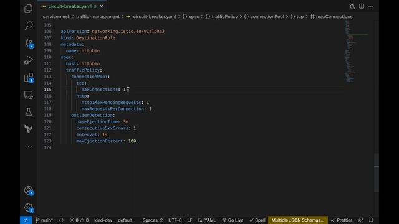
Task: Open the Manage gear icon
Action: (29, 208)
